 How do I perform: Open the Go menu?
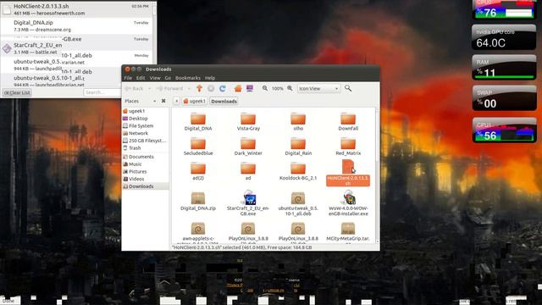[168, 78]
